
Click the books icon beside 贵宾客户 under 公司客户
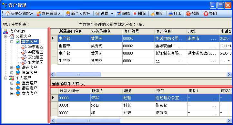click(18, 73)
